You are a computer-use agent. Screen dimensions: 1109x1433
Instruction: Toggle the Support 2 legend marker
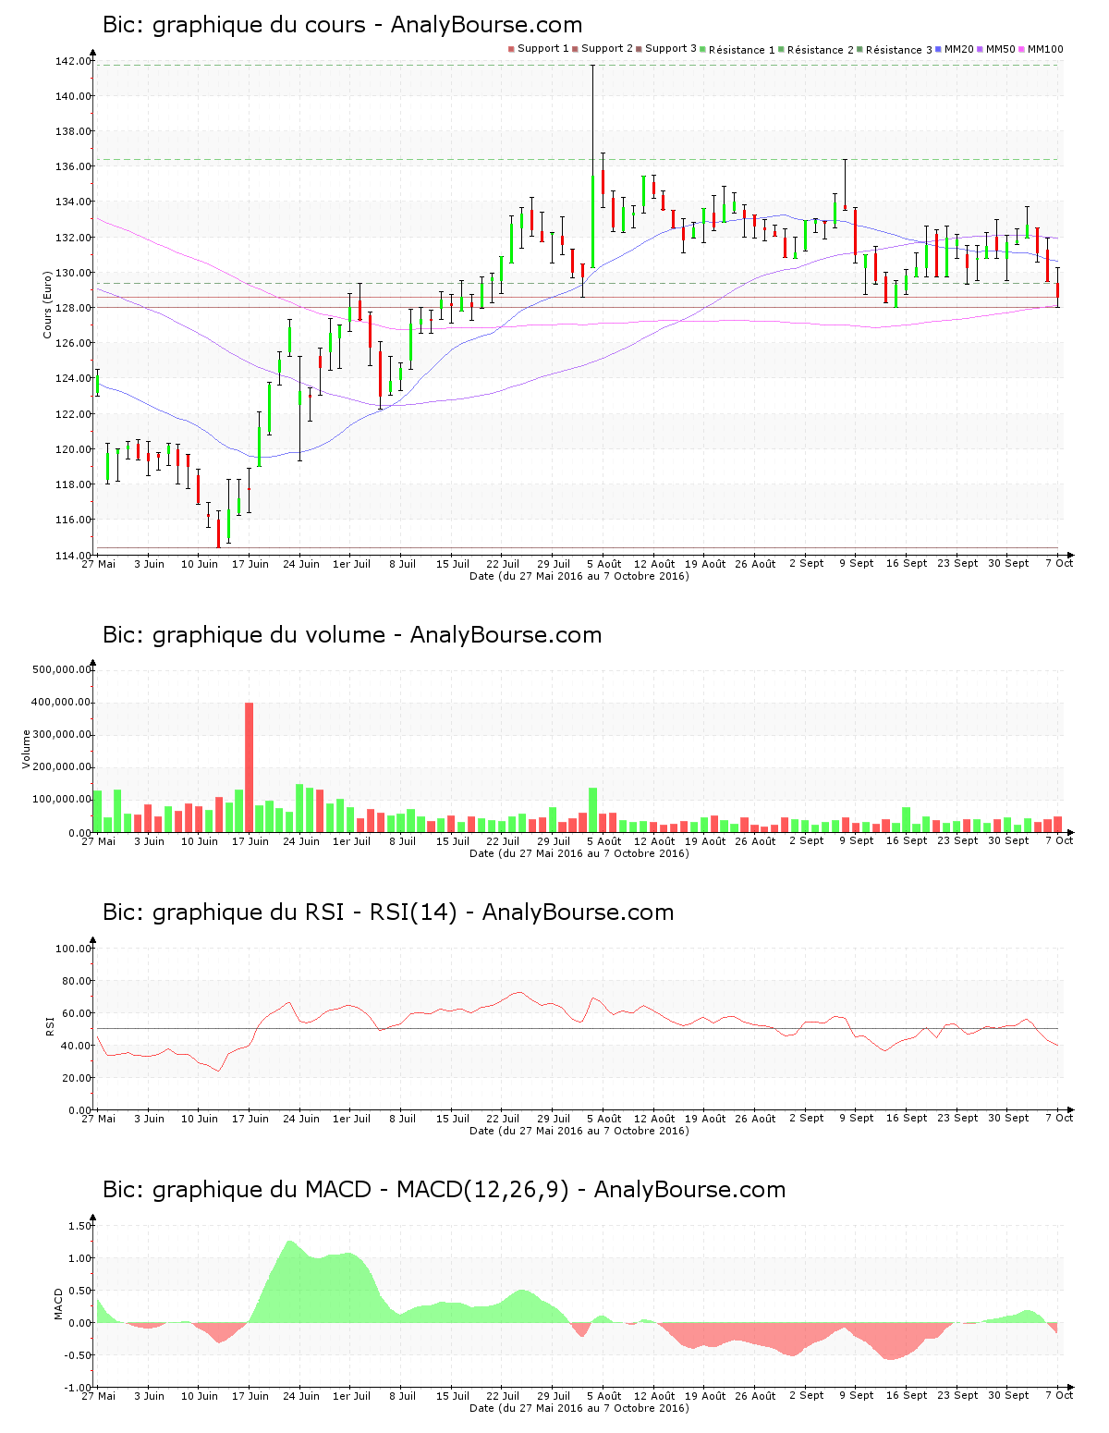click(x=577, y=47)
